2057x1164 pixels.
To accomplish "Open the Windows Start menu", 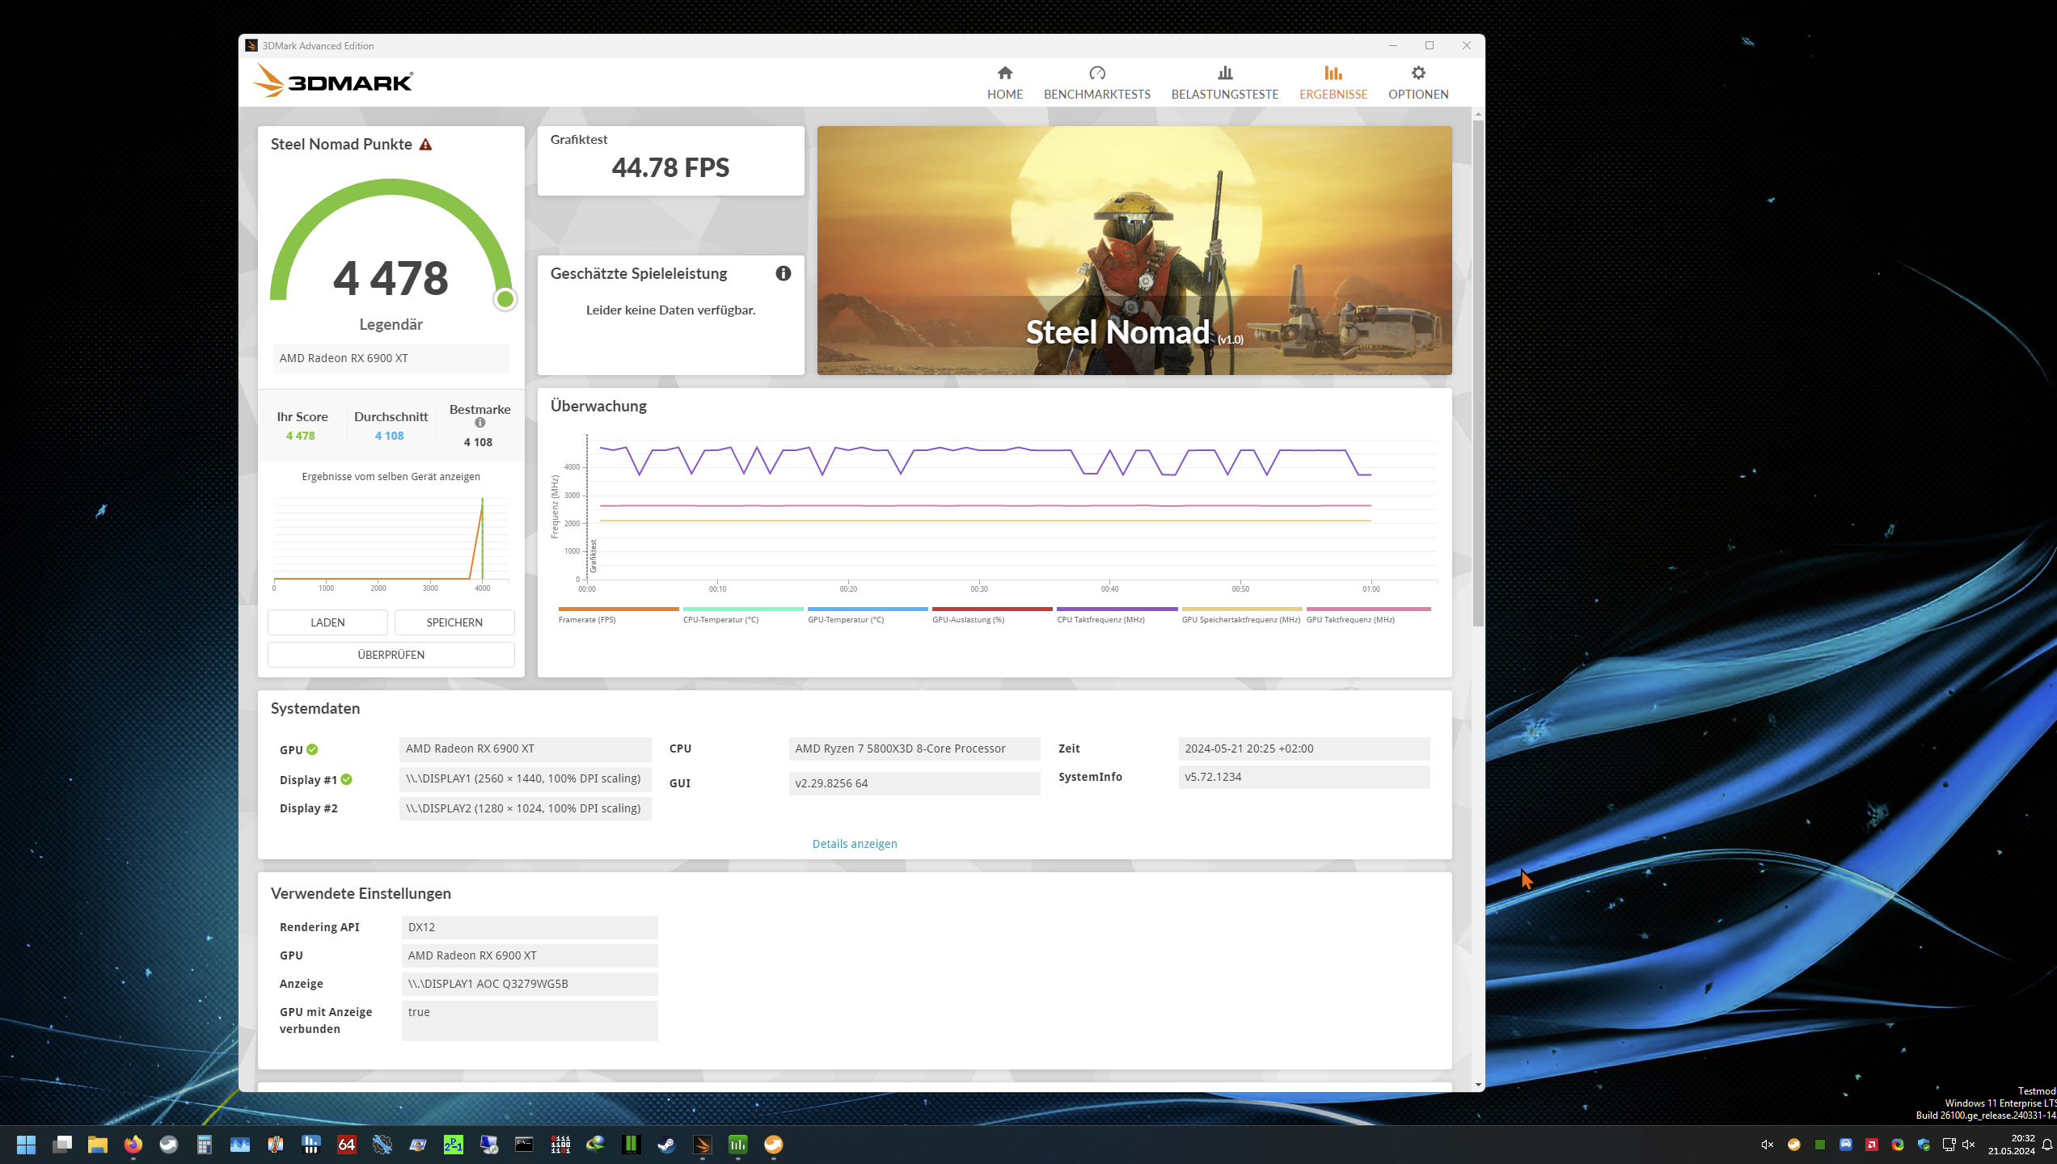I will coord(26,1145).
